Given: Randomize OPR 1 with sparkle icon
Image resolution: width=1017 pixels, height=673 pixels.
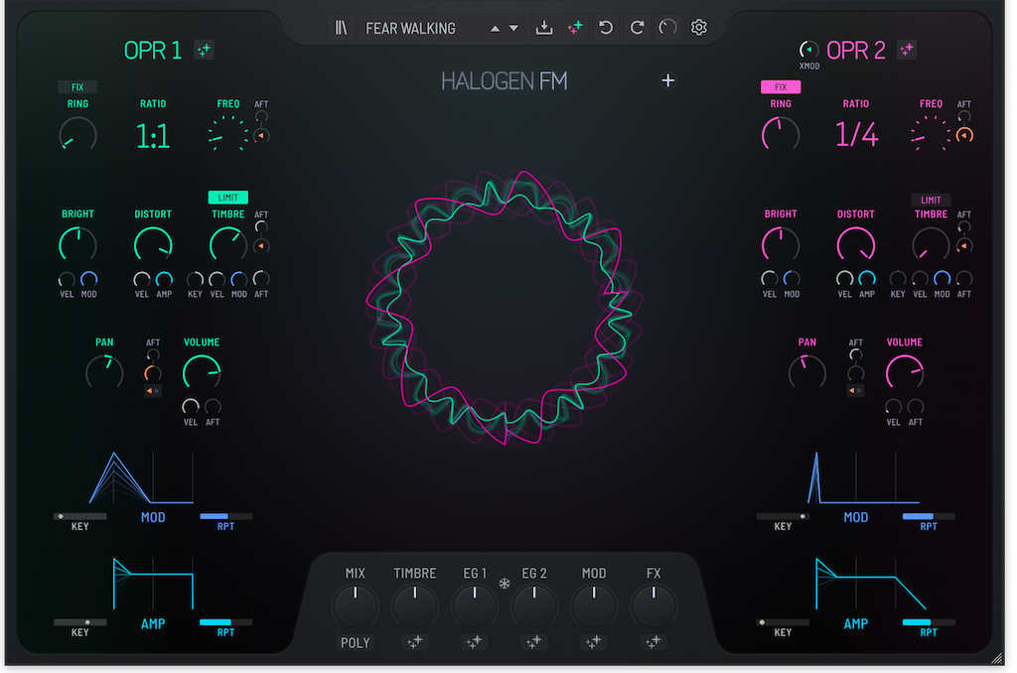Looking at the screenshot, I should (205, 50).
